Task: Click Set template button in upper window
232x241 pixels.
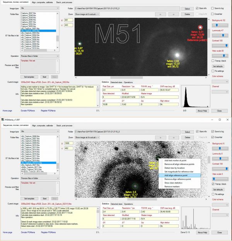Action: pos(29,77)
